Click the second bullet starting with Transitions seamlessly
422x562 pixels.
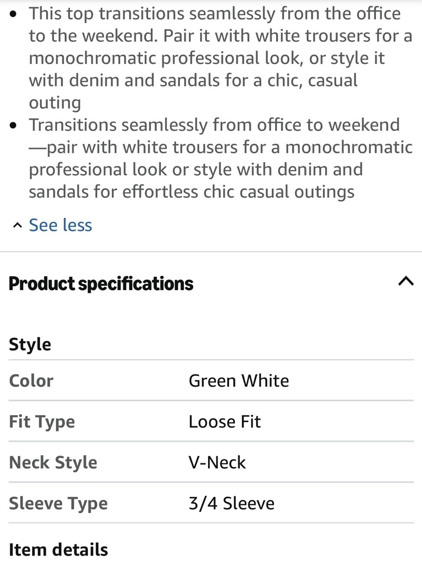[x=221, y=158]
